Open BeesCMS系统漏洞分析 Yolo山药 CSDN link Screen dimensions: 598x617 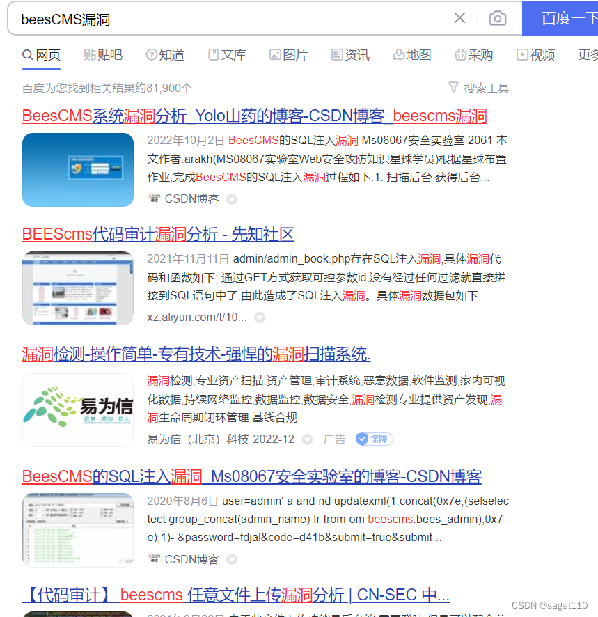tap(255, 116)
